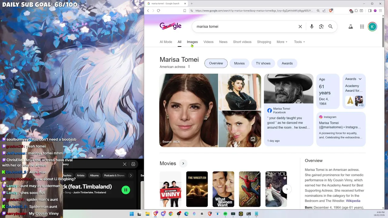The height and width of the screenshot is (218, 388).
Task: Open Spotify browse icon beside search
Action: (x=133, y=164)
